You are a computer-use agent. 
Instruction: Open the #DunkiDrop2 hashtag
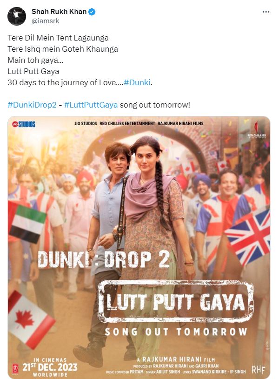click(x=32, y=105)
